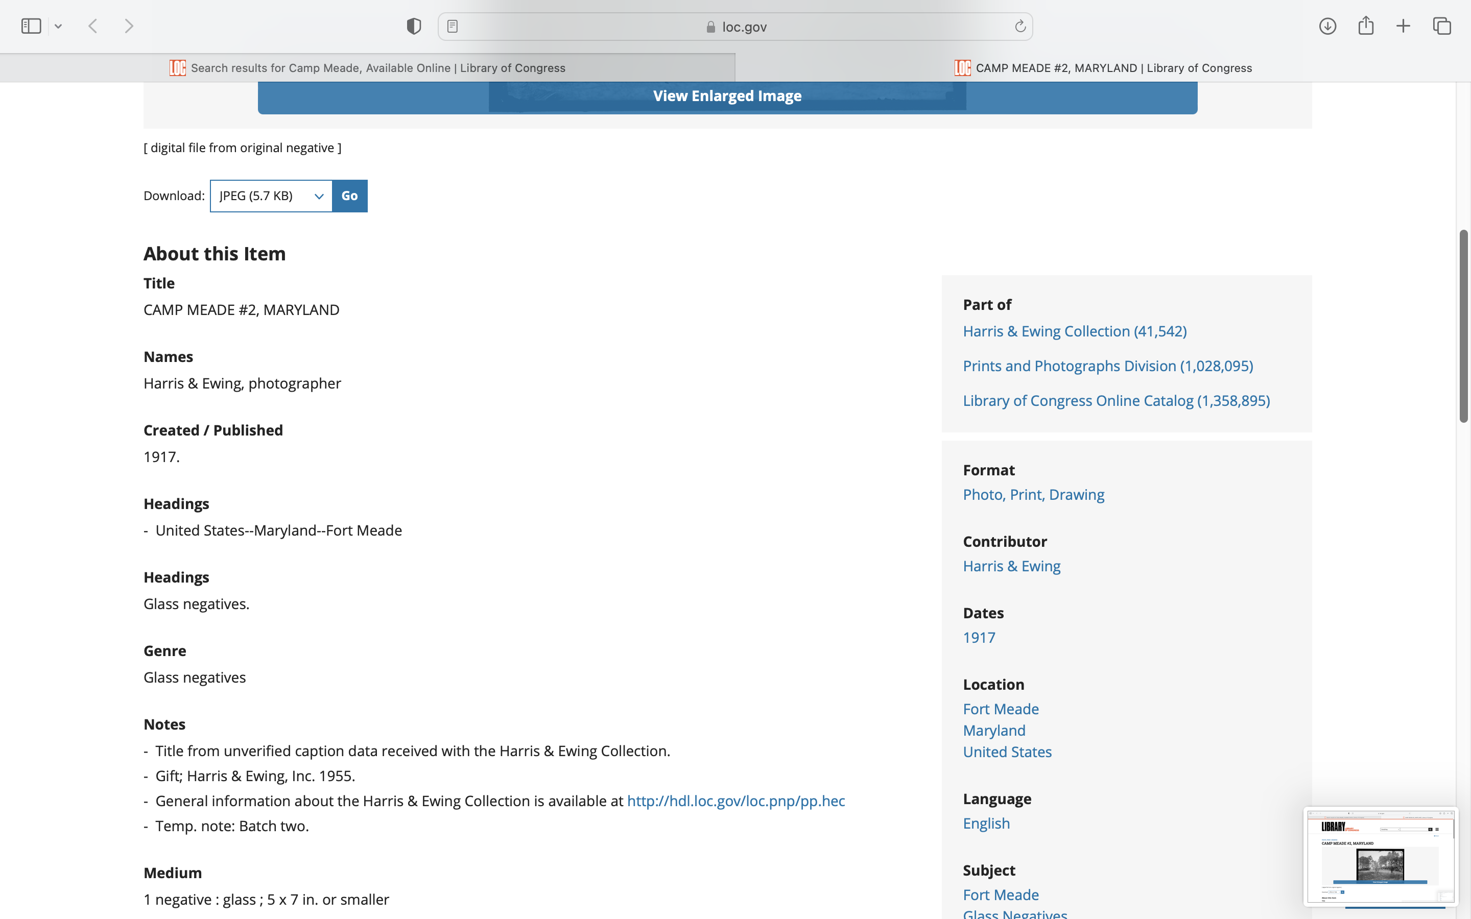The width and height of the screenshot is (1471, 919).
Task: Open the sidebar tab group chevron
Action: 58,26
